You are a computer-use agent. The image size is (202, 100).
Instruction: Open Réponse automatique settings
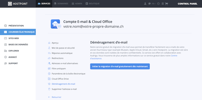coord(62,53)
